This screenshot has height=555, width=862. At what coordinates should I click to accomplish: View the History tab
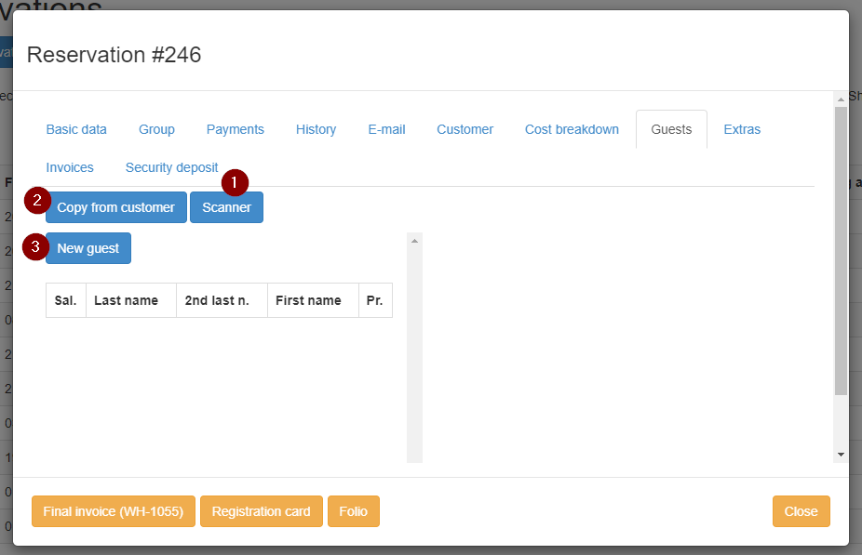click(316, 129)
